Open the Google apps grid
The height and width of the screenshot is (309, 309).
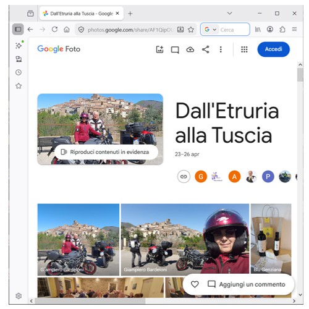pyautogui.click(x=244, y=49)
